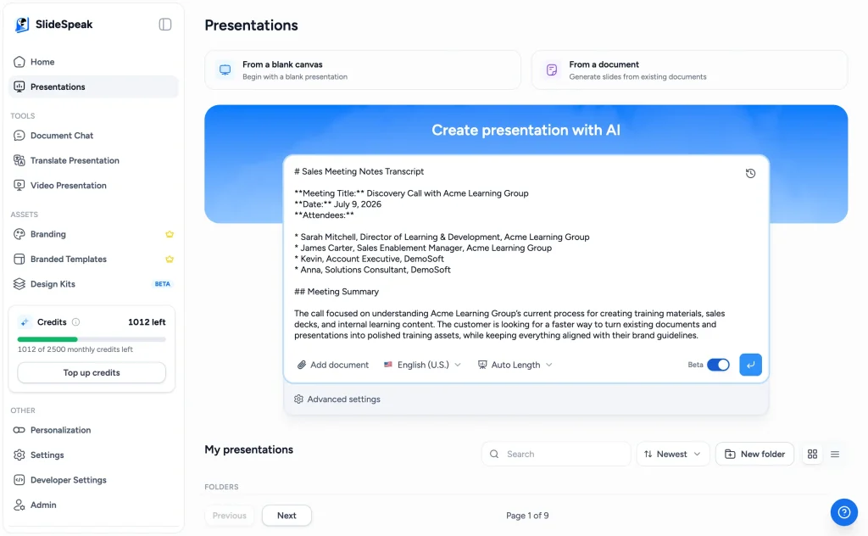Open the help question mark bubble

coord(843,512)
